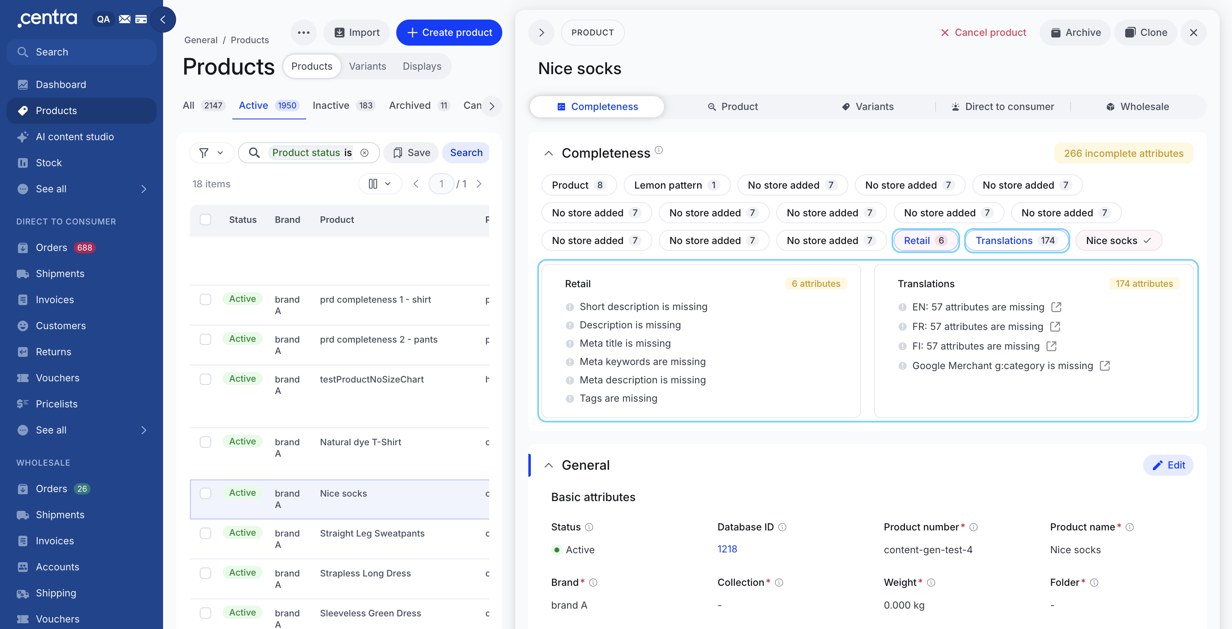Click the Create product button
This screenshot has height=629, width=1232.
[x=449, y=33]
